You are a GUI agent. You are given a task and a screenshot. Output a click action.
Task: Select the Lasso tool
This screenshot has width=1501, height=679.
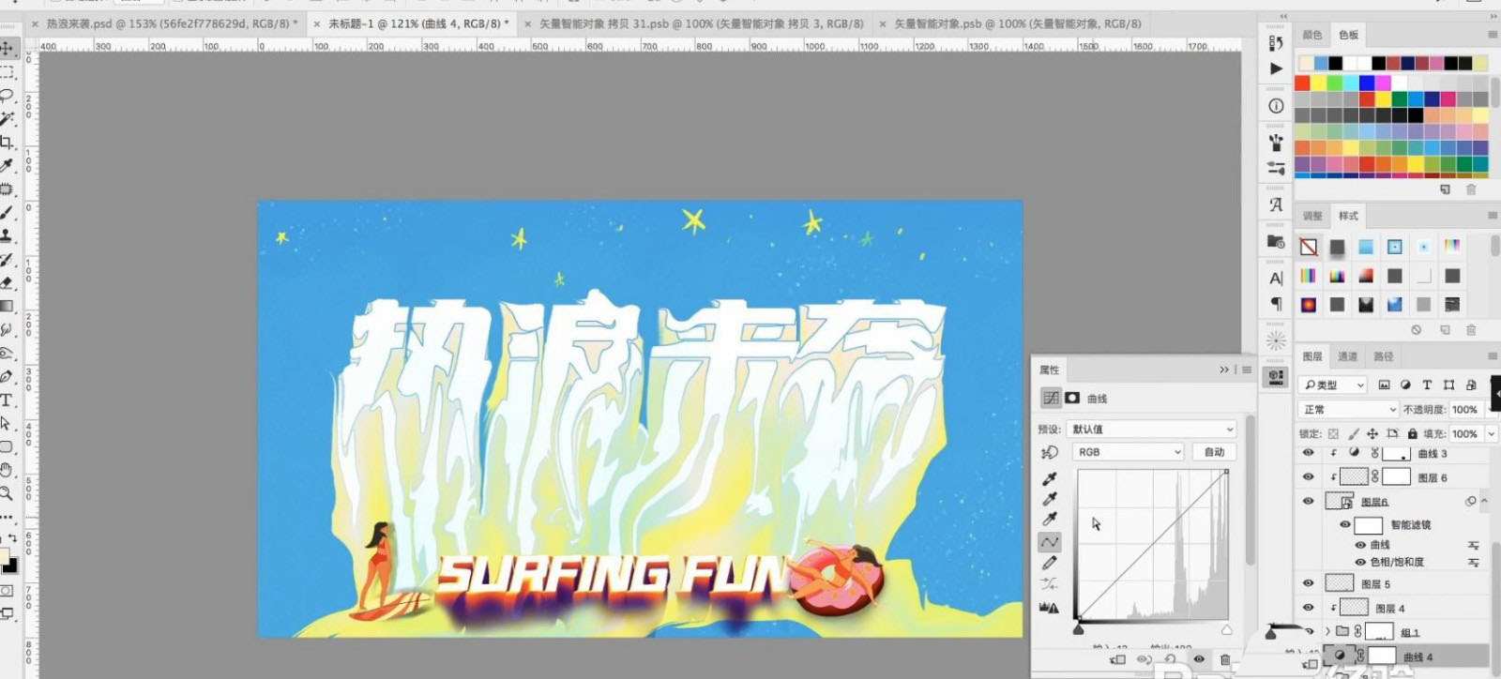point(7,95)
